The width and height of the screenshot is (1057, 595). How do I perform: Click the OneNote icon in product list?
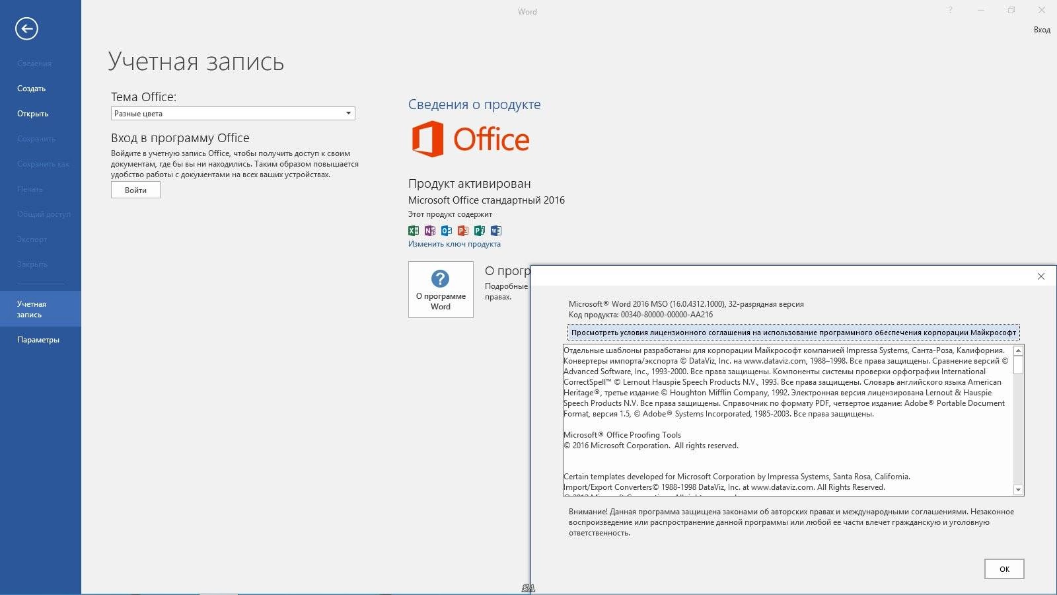coord(429,231)
